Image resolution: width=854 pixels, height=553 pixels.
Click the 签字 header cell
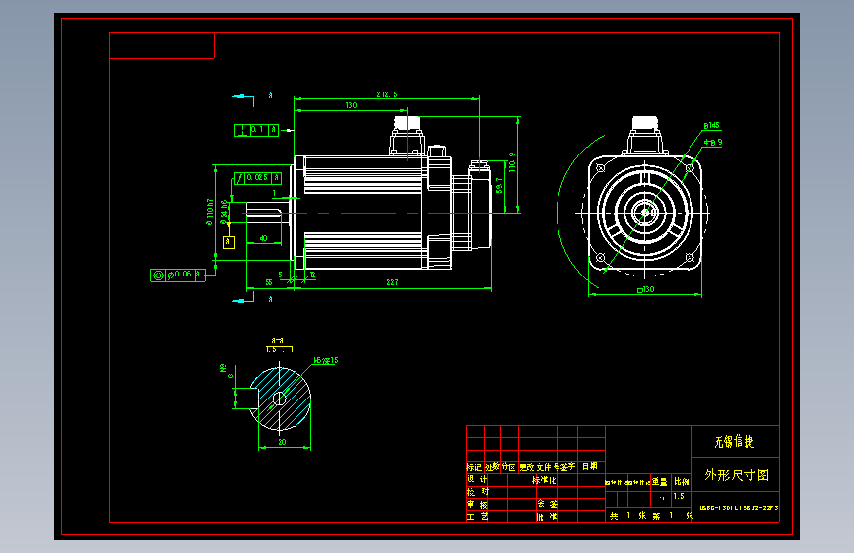[x=567, y=467]
